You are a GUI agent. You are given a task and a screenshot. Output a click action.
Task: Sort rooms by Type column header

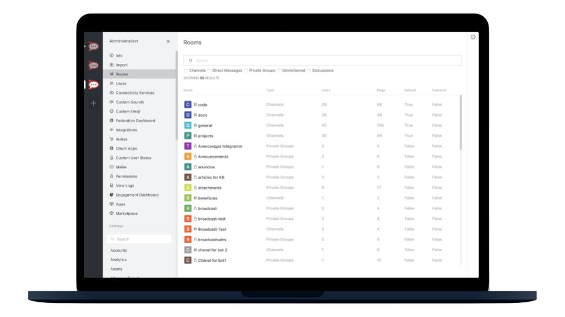pos(270,90)
